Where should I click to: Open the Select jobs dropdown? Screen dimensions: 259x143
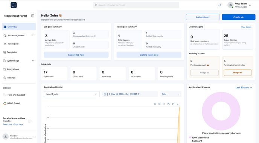[x=72, y=94]
